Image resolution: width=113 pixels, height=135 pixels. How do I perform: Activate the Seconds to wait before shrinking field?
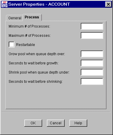pos(92,82)
